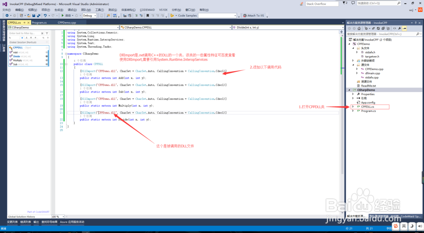Start debugging with the green play button
Screen dimensions: 424x233
[62, 16]
